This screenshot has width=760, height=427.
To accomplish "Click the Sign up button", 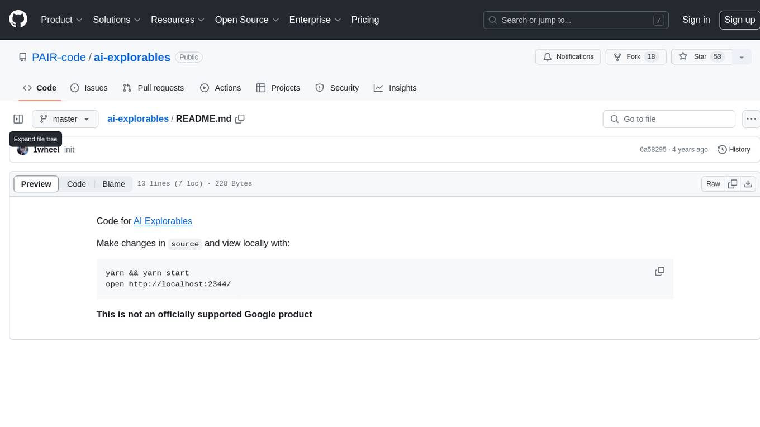I will pyautogui.click(x=739, y=20).
